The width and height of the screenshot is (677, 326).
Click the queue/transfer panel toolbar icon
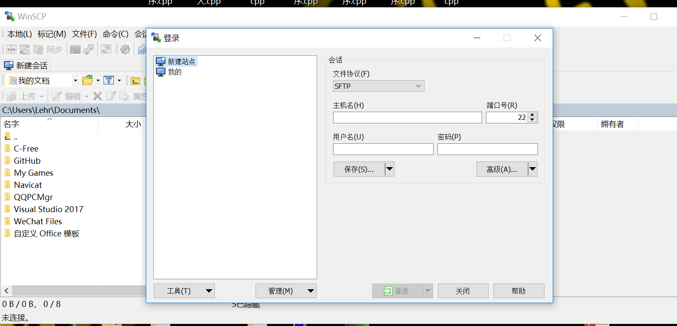tap(106, 49)
